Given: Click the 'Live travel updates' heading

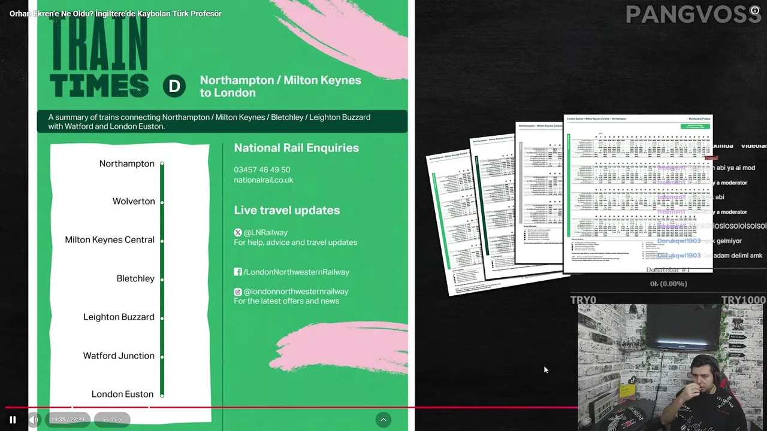Looking at the screenshot, I should pyautogui.click(x=287, y=210).
